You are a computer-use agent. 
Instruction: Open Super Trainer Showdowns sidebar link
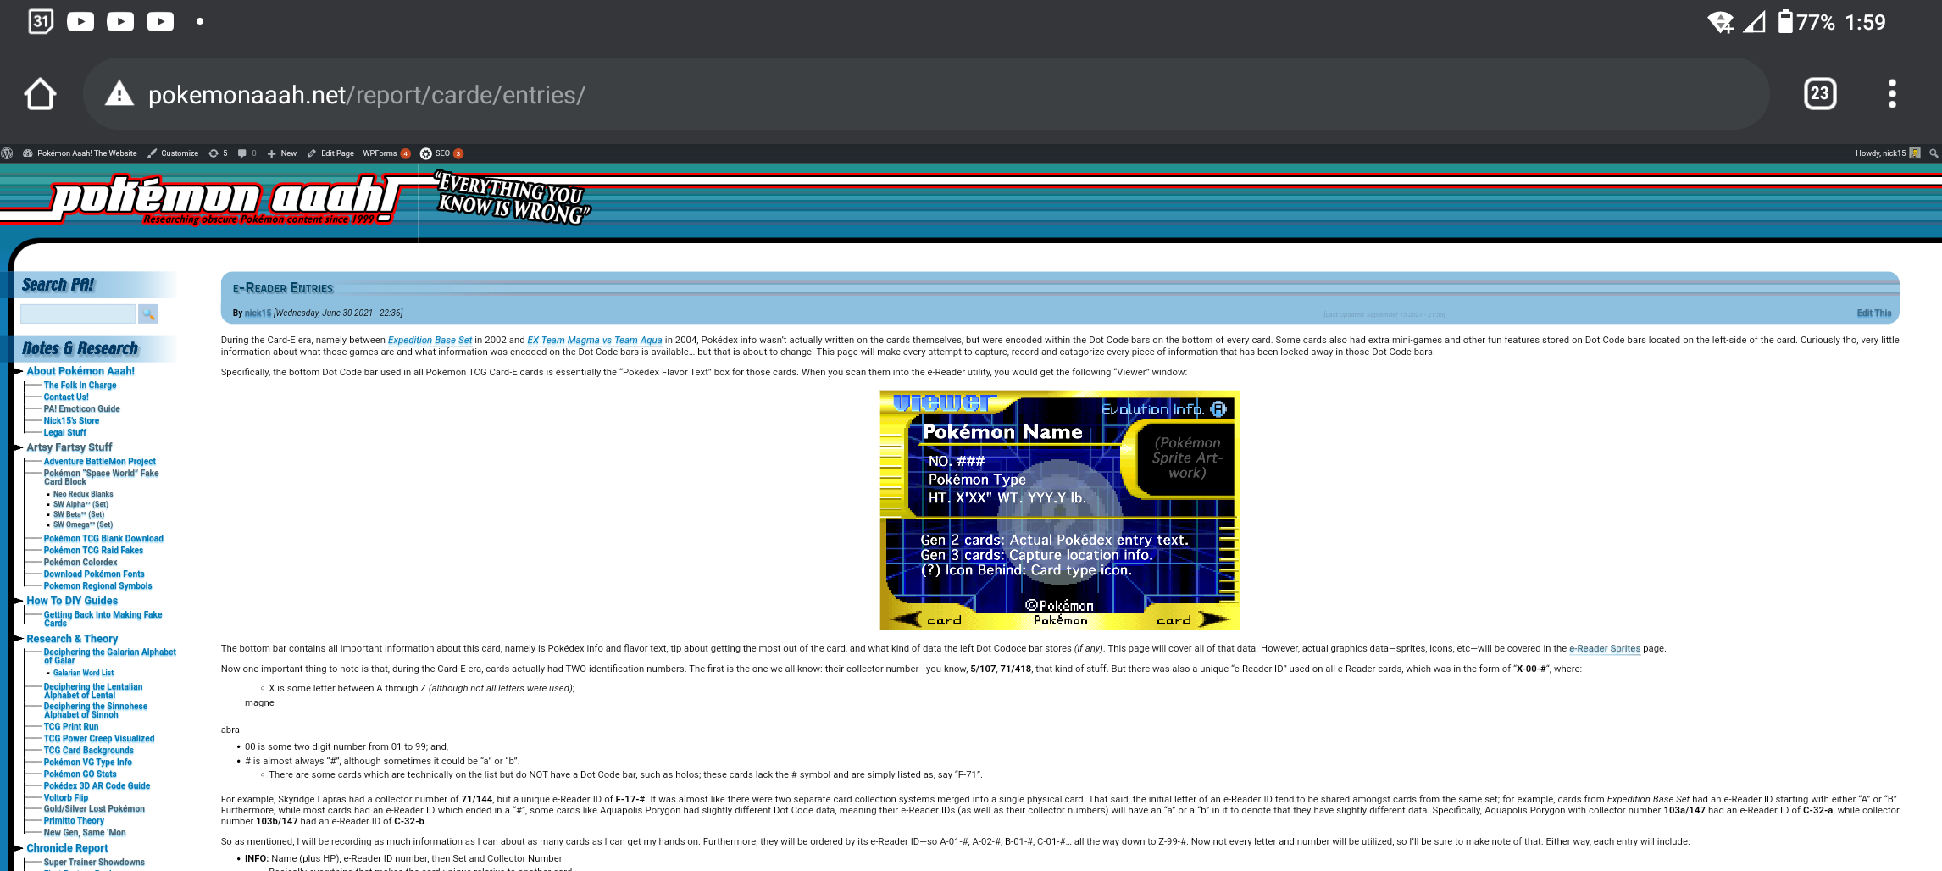[94, 863]
